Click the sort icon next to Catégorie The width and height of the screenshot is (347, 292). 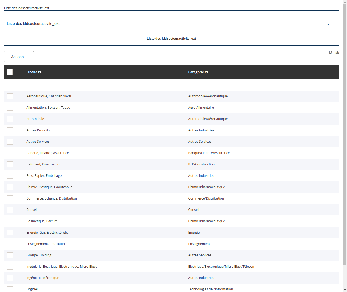point(206,72)
